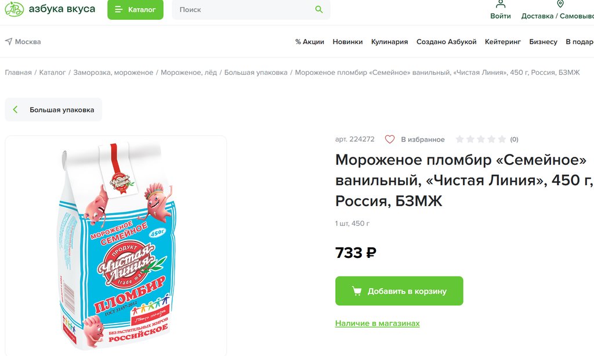Follow the Наличие в магазинах link
The height and width of the screenshot is (356, 594).
click(x=377, y=323)
